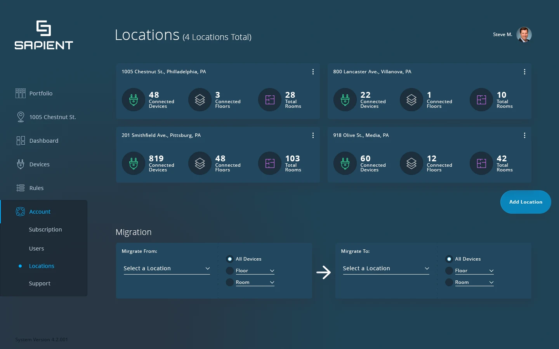Screen dimensions: 559x349
Task: Open Locations under Account
Action: point(42,266)
